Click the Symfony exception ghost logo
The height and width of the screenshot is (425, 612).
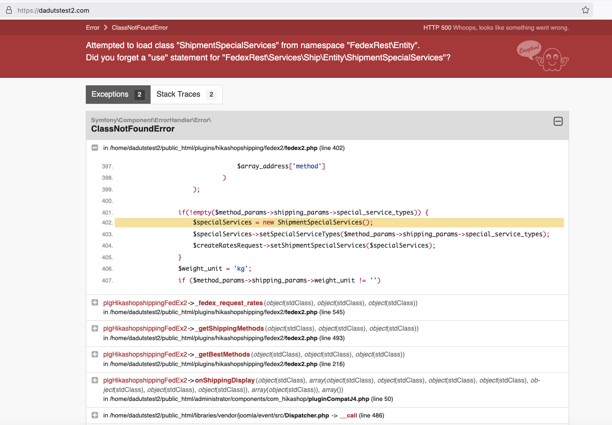coord(543,56)
